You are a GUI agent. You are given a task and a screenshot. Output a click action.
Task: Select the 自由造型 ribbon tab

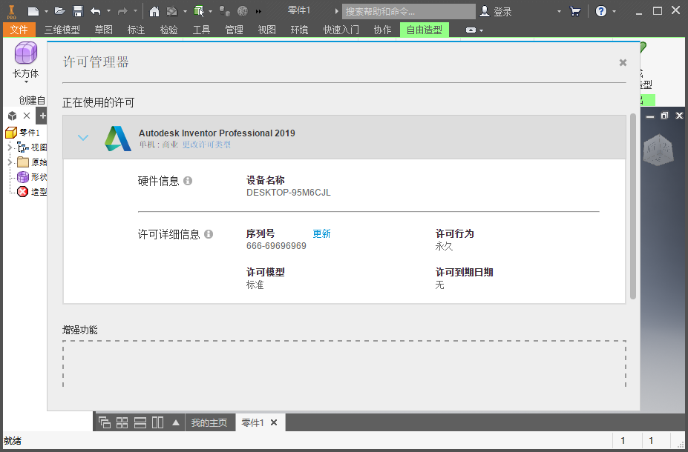click(x=425, y=30)
